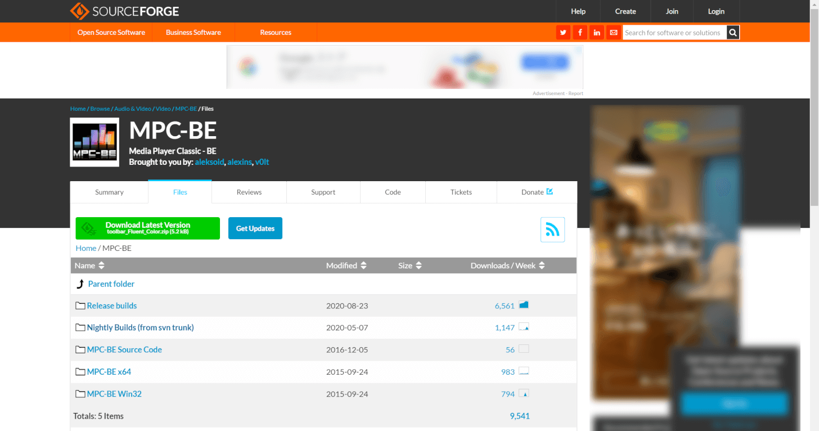Open the Login link in header
This screenshot has height=431, width=819.
point(716,11)
